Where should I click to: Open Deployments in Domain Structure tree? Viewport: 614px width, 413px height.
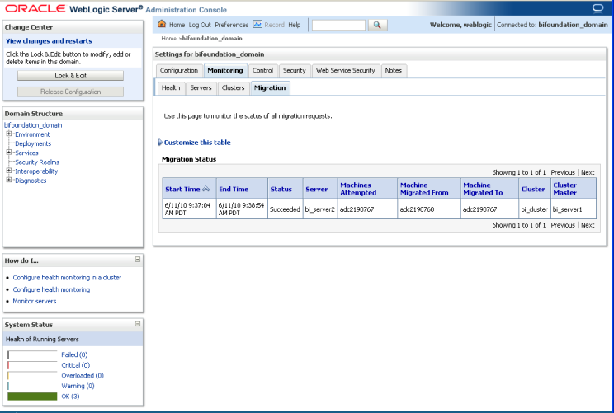tap(33, 143)
